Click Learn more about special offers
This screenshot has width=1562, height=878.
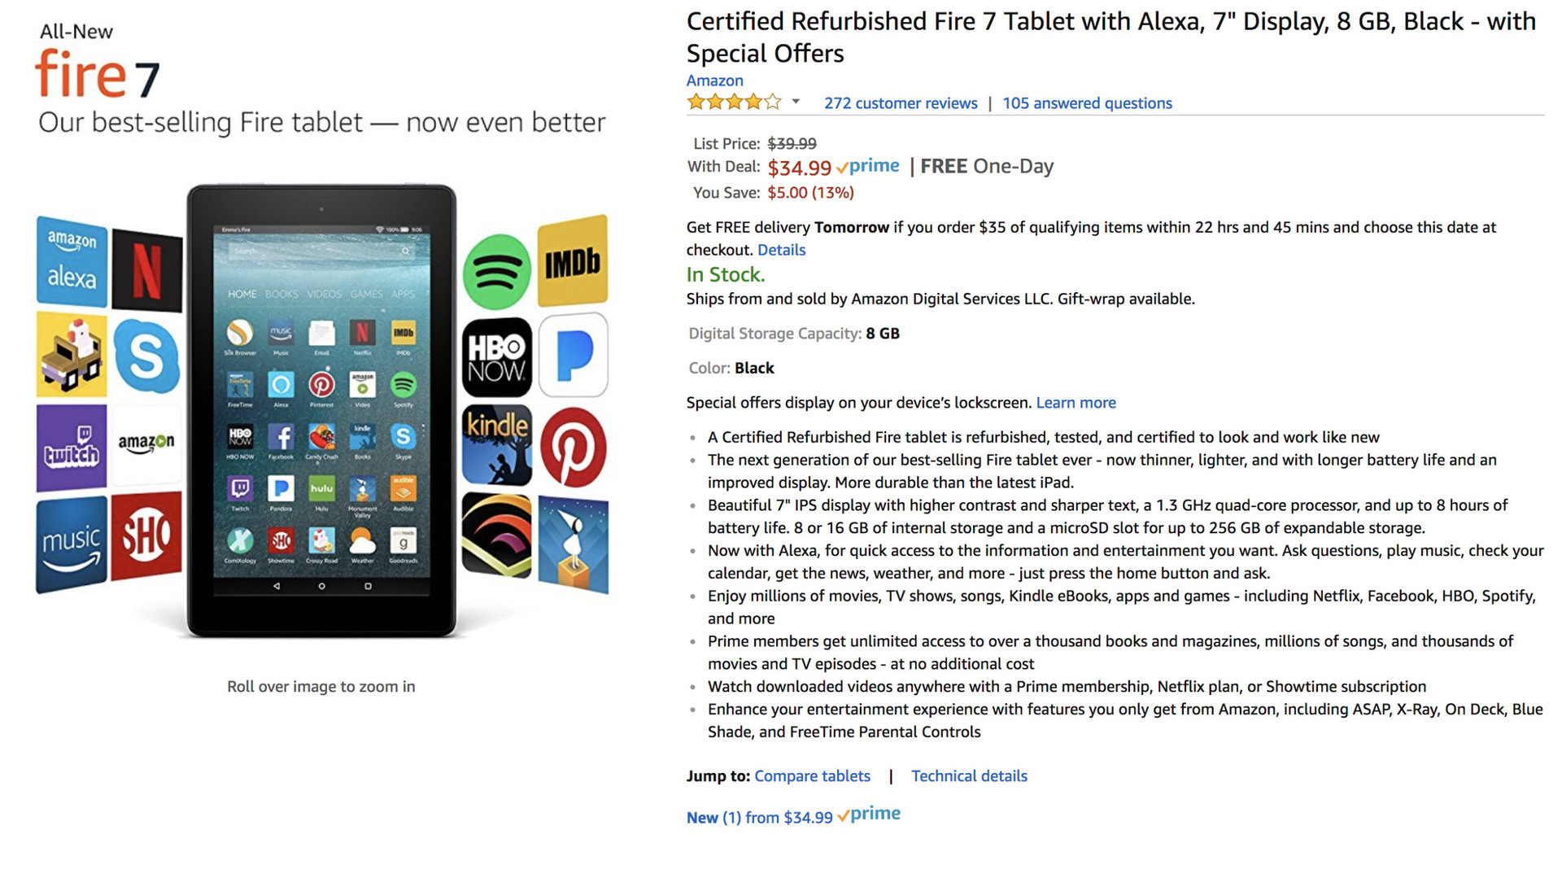pyautogui.click(x=1076, y=402)
